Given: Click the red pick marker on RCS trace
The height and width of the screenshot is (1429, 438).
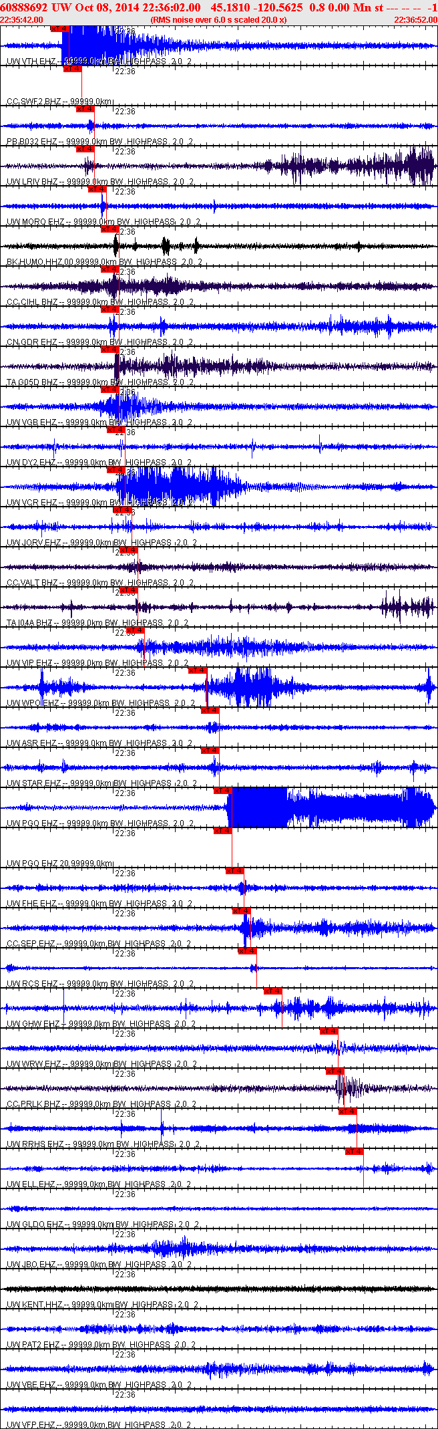Looking at the screenshot, I should coord(248,951).
